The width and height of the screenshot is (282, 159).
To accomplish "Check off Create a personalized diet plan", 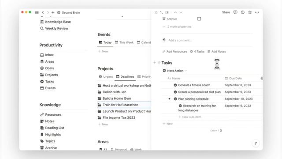I will pos(175,92).
